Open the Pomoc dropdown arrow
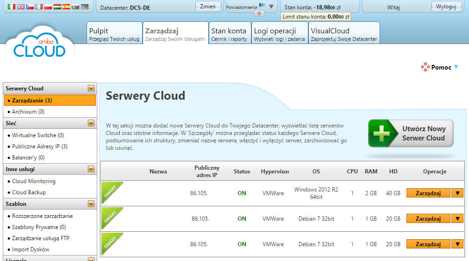 point(456,67)
